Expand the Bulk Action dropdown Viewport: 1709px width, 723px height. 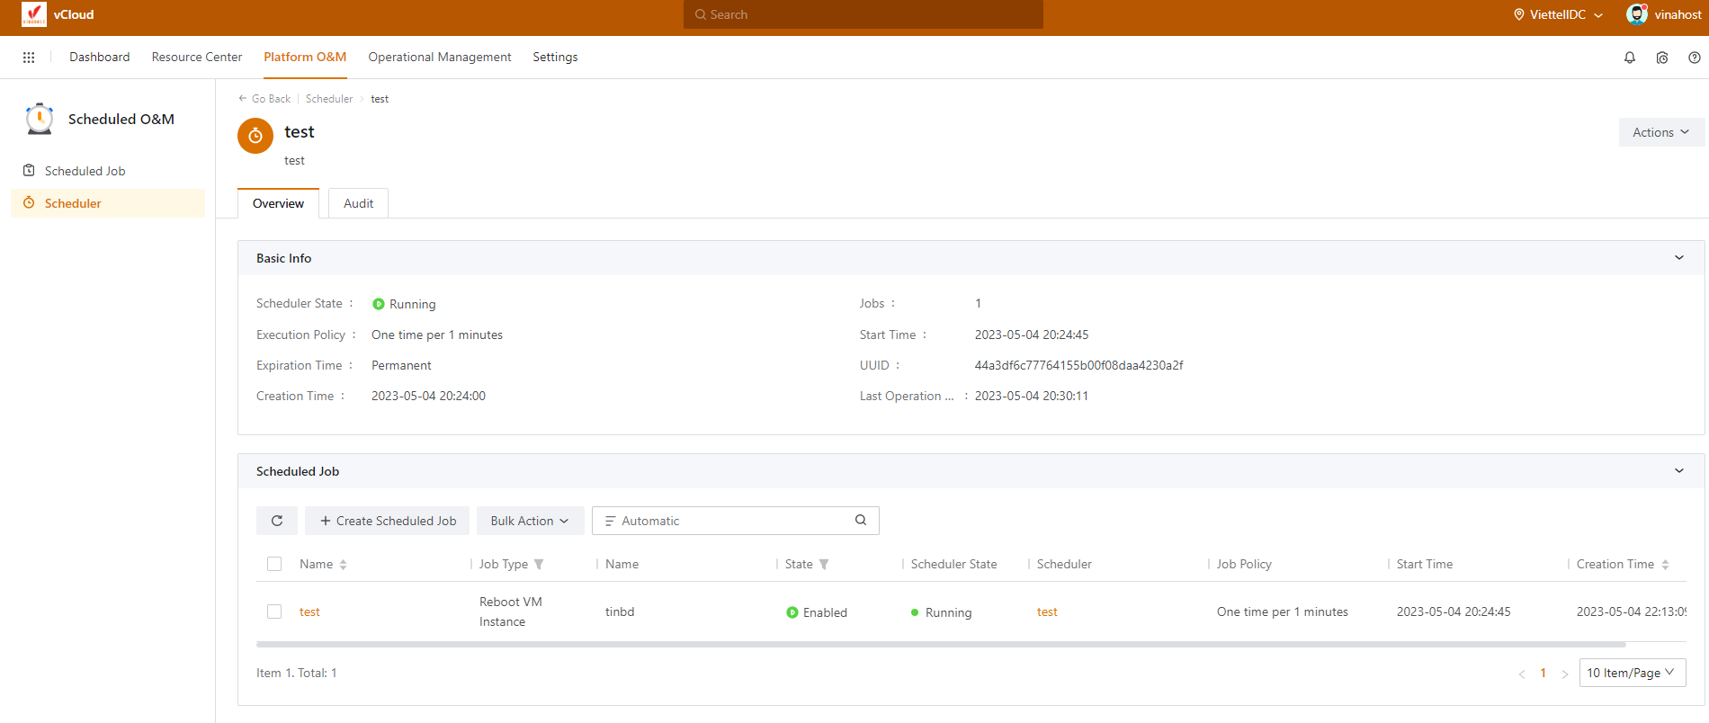(530, 521)
